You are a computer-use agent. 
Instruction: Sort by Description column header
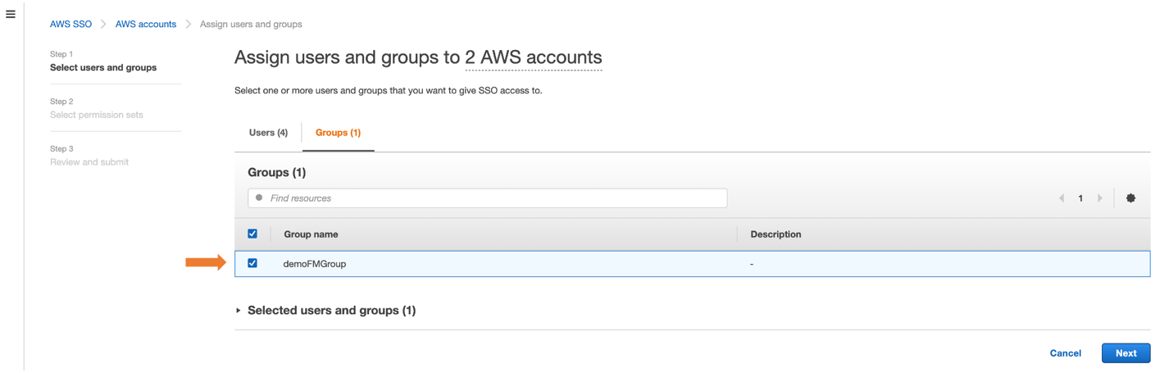[x=776, y=234]
